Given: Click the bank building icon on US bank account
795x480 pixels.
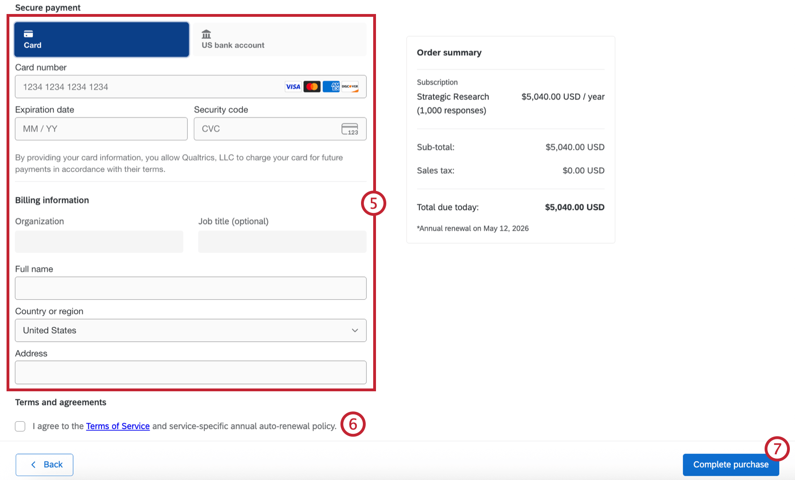Looking at the screenshot, I should [x=206, y=33].
